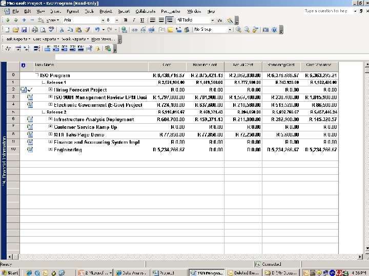Open the Show outline level dropdown

pos(53,20)
